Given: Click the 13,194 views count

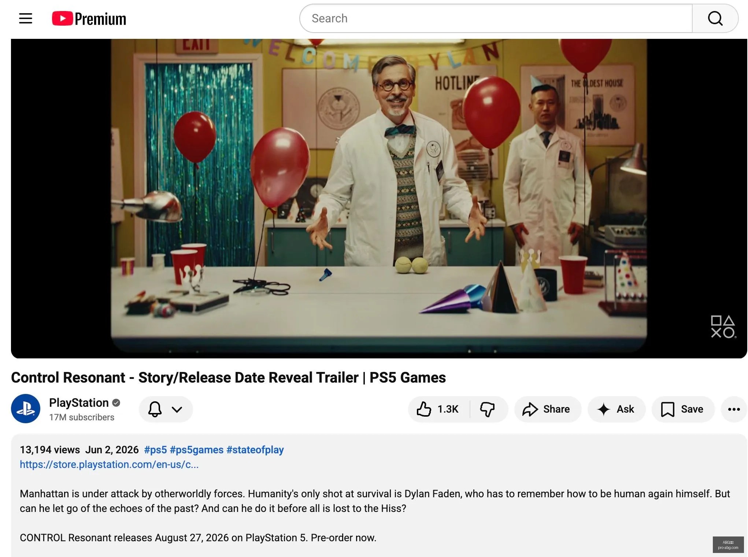Looking at the screenshot, I should [50, 450].
